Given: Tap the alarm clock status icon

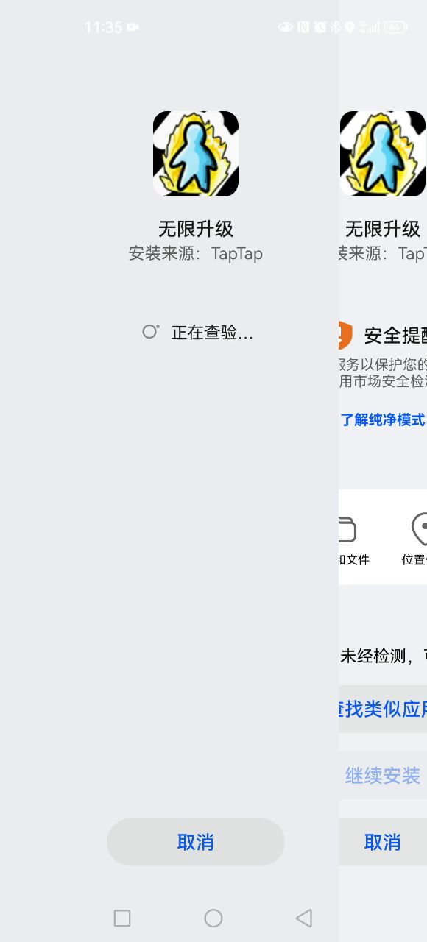Looking at the screenshot, I should pos(320,27).
